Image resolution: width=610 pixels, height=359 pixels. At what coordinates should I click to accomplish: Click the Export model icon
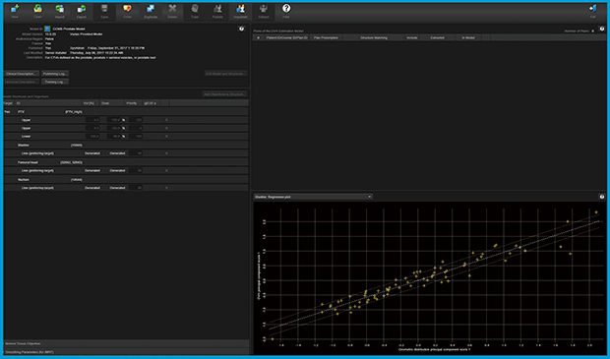point(82,11)
